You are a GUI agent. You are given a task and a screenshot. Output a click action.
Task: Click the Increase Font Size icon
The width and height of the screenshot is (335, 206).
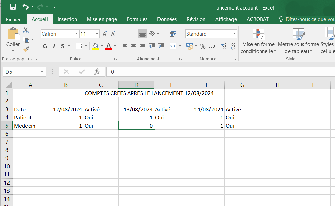point(105,34)
